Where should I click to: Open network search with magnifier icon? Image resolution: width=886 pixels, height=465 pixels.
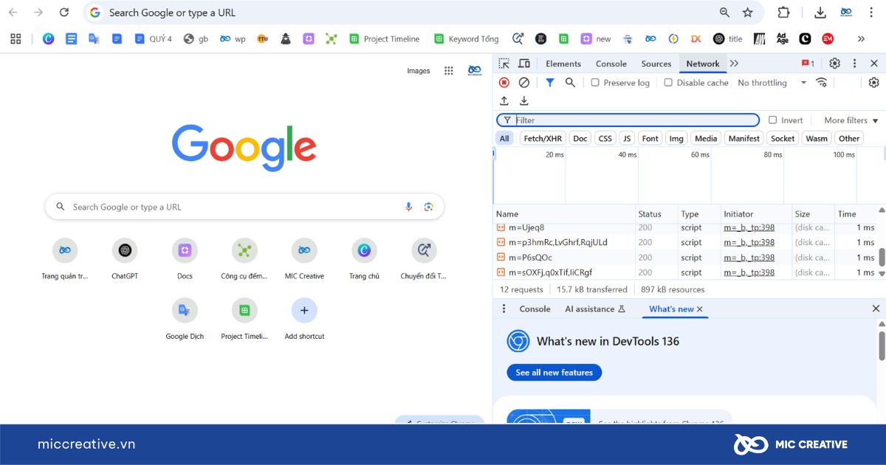tap(570, 83)
